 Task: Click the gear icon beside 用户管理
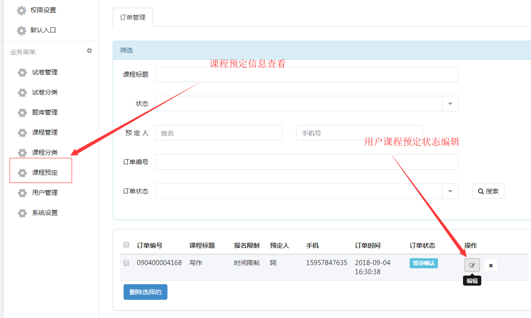[x=22, y=193]
